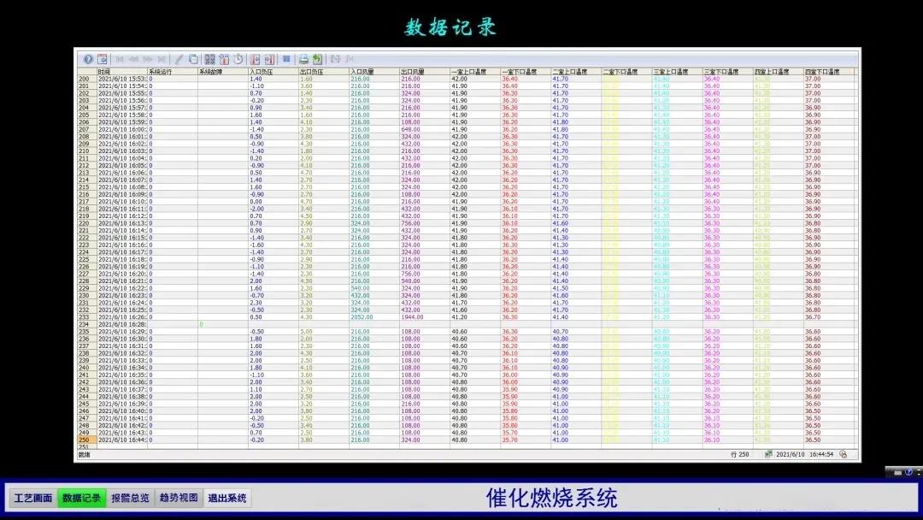Toggle the left chart-panel icon
923x520 pixels.
[x=334, y=60]
